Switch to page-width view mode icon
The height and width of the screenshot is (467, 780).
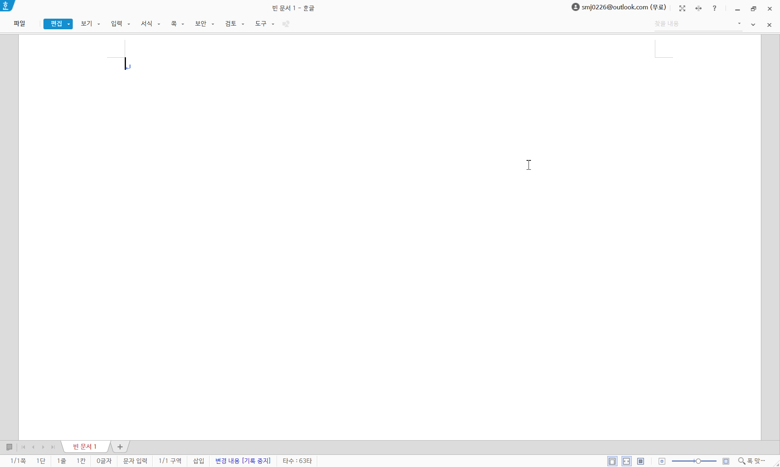[x=626, y=461]
